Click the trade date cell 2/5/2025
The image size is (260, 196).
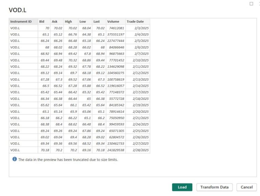pyautogui.click(x=138, y=41)
